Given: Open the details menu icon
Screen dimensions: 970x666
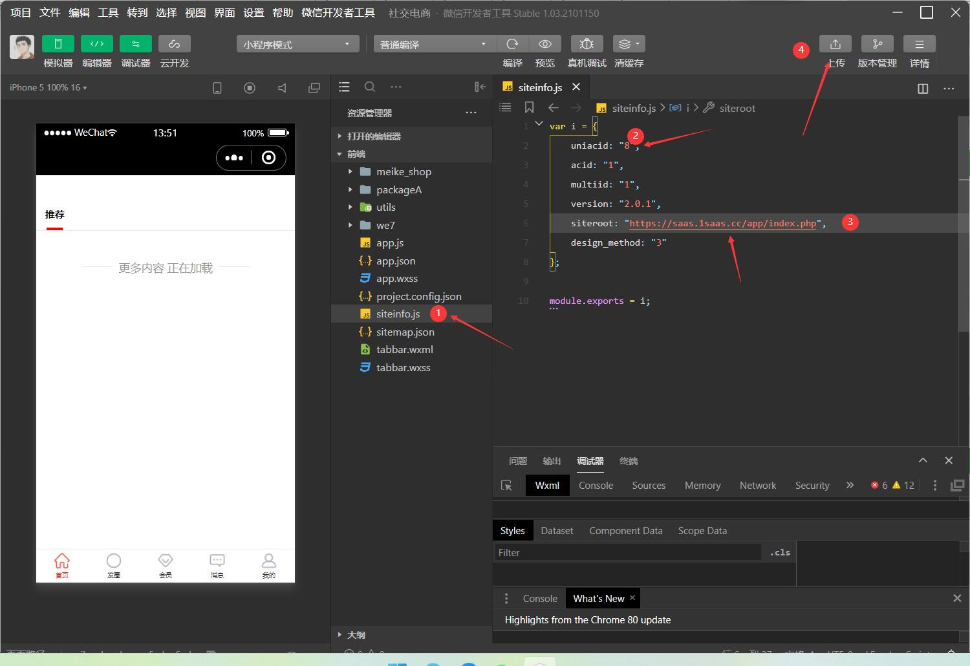Looking at the screenshot, I should [920, 44].
